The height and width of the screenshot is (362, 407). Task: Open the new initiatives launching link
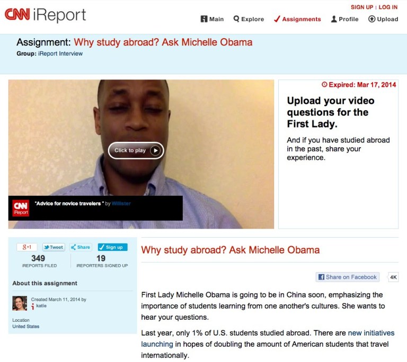pyautogui.click(x=268, y=338)
